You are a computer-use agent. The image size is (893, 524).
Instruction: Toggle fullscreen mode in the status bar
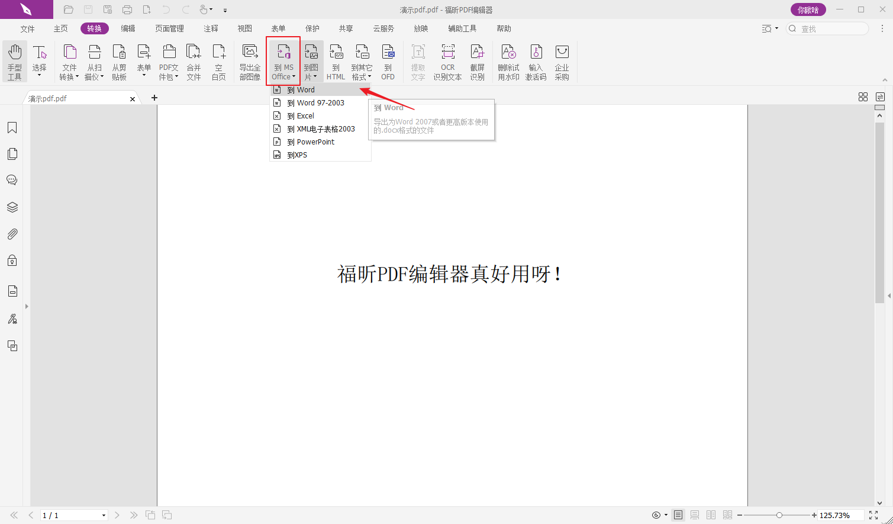coord(873,515)
